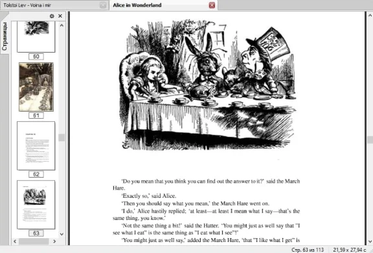Close the Alice in Wonderland tab
Viewport: 373px width, 253px height.
point(212,5)
